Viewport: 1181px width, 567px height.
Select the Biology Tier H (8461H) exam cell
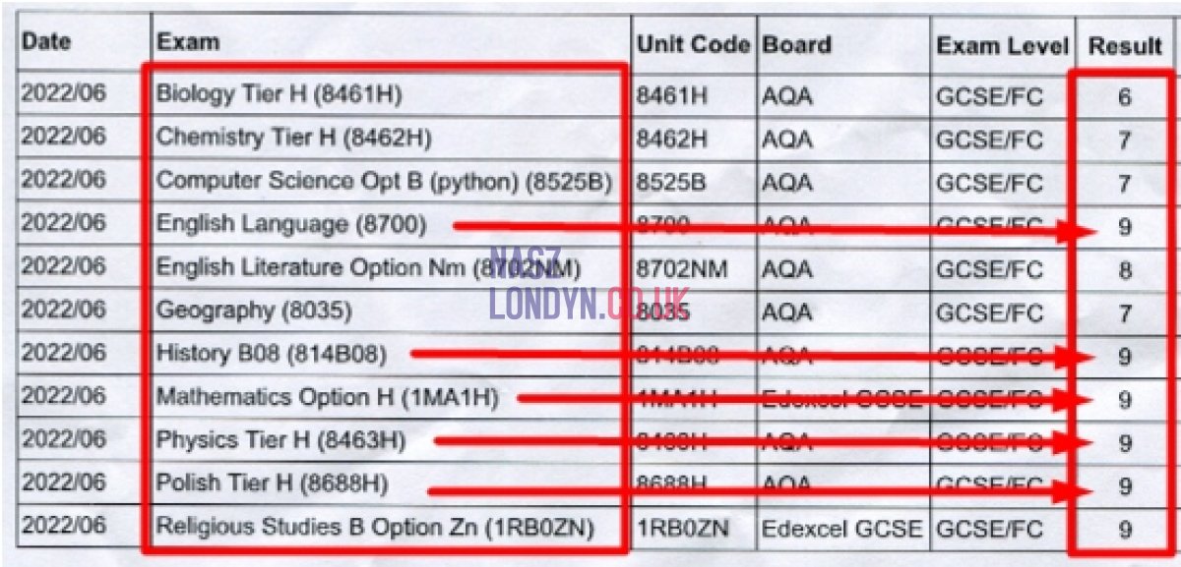(x=280, y=95)
